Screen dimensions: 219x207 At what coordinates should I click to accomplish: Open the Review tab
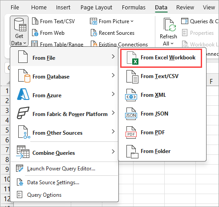coord(185,8)
